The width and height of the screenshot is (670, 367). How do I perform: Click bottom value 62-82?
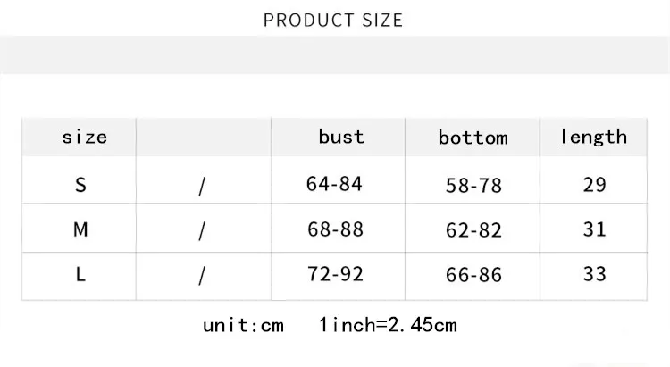(473, 230)
